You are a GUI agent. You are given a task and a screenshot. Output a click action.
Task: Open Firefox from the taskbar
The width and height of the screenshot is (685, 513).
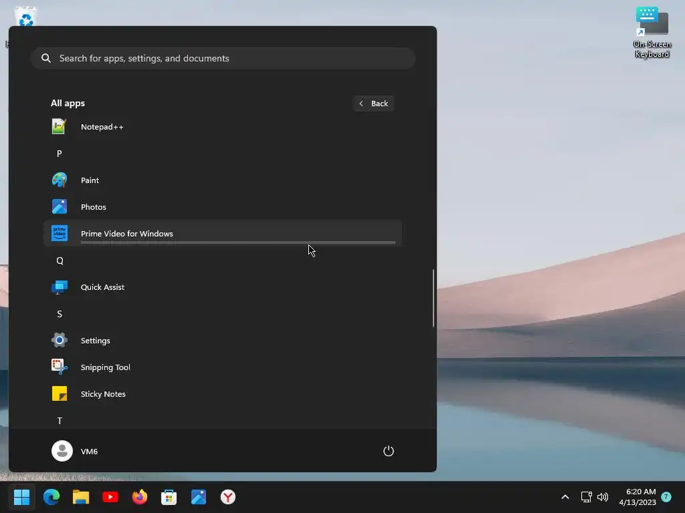coord(140,497)
